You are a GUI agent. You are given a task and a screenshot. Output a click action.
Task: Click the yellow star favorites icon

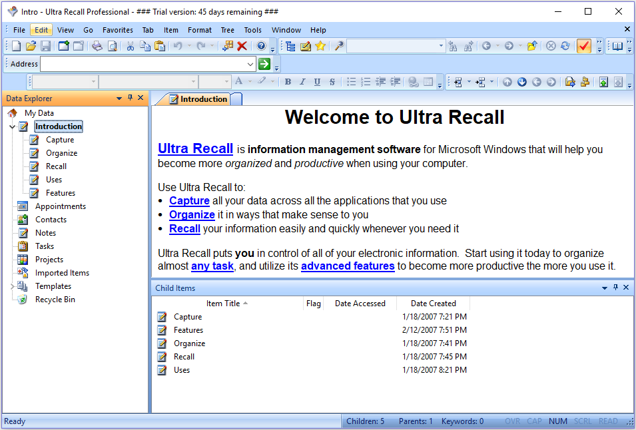click(x=320, y=46)
